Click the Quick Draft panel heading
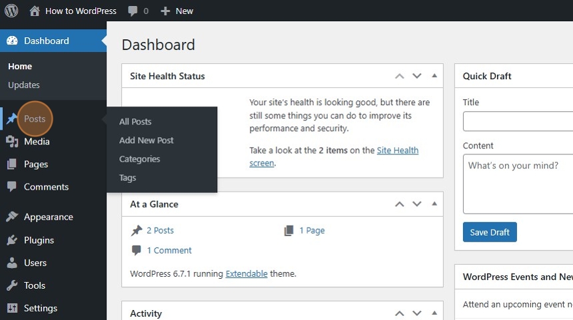Viewport: 573px width, 320px height. [x=487, y=76]
